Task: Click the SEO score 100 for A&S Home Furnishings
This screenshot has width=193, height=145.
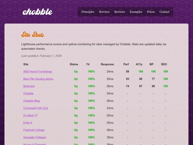Action: coord(165,72)
